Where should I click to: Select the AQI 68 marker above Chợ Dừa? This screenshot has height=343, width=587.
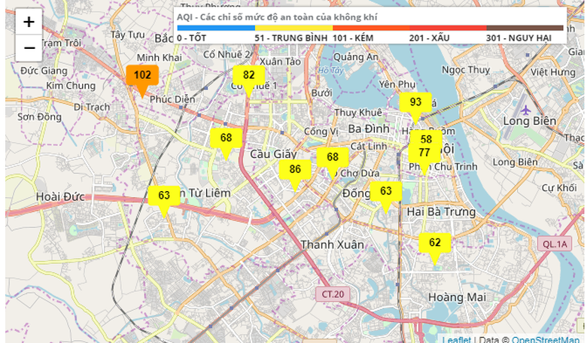click(x=333, y=157)
